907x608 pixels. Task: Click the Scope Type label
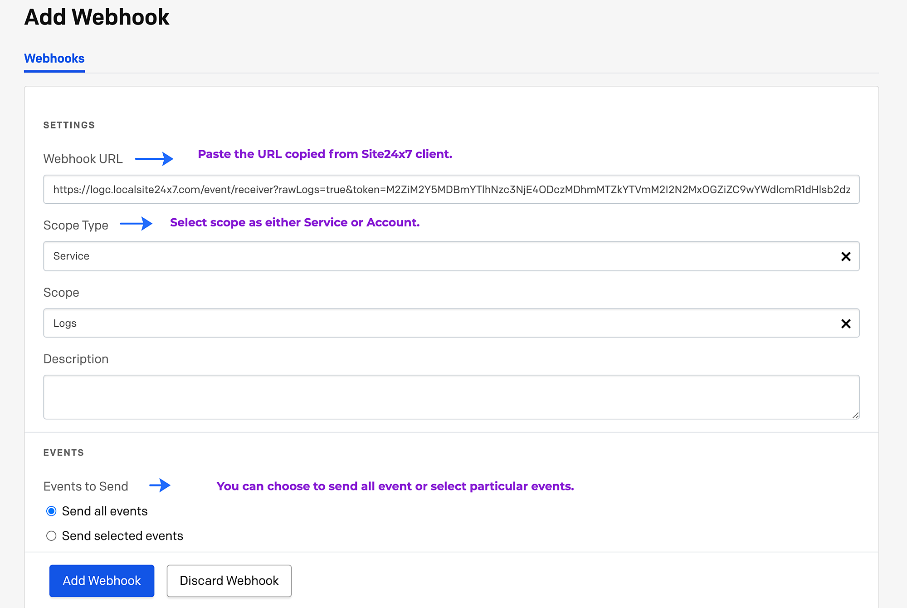pyautogui.click(x=76, y=225)
